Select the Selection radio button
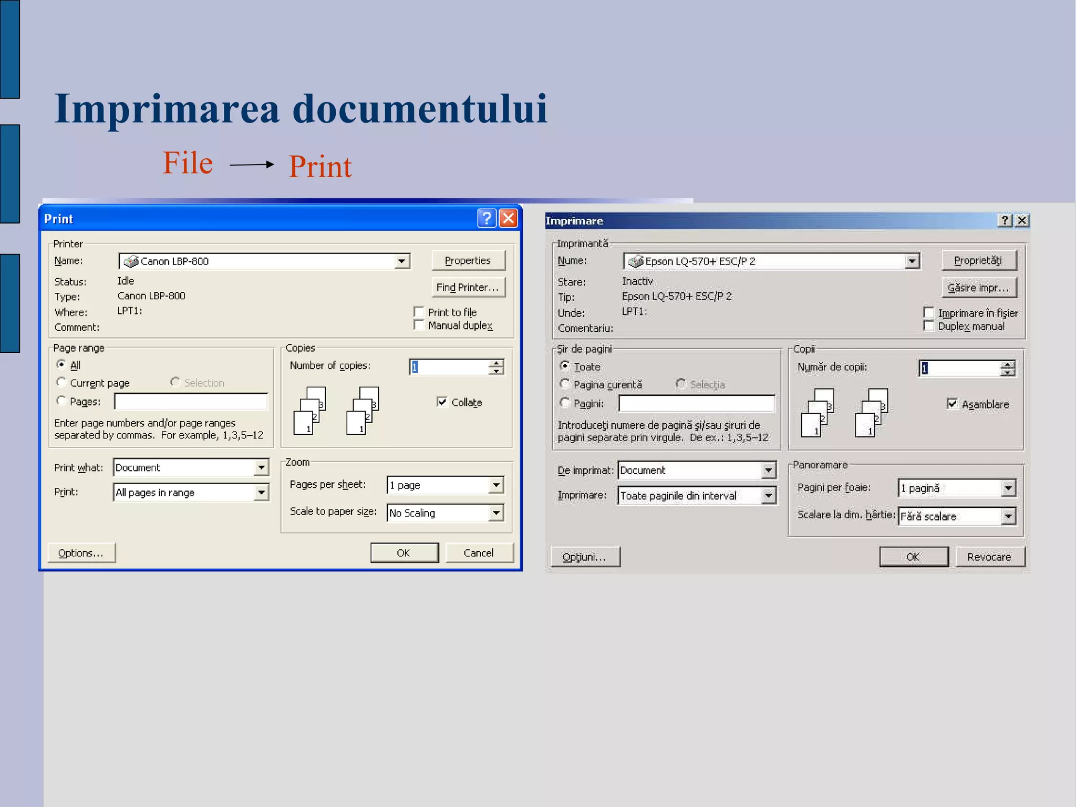The width and height of the screenshot is (1076, 807). (175, 382)
